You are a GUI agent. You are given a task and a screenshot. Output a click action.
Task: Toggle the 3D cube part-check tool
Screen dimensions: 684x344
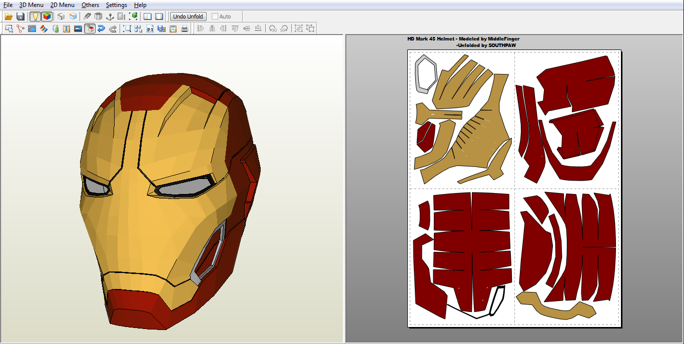coord(90,28)
